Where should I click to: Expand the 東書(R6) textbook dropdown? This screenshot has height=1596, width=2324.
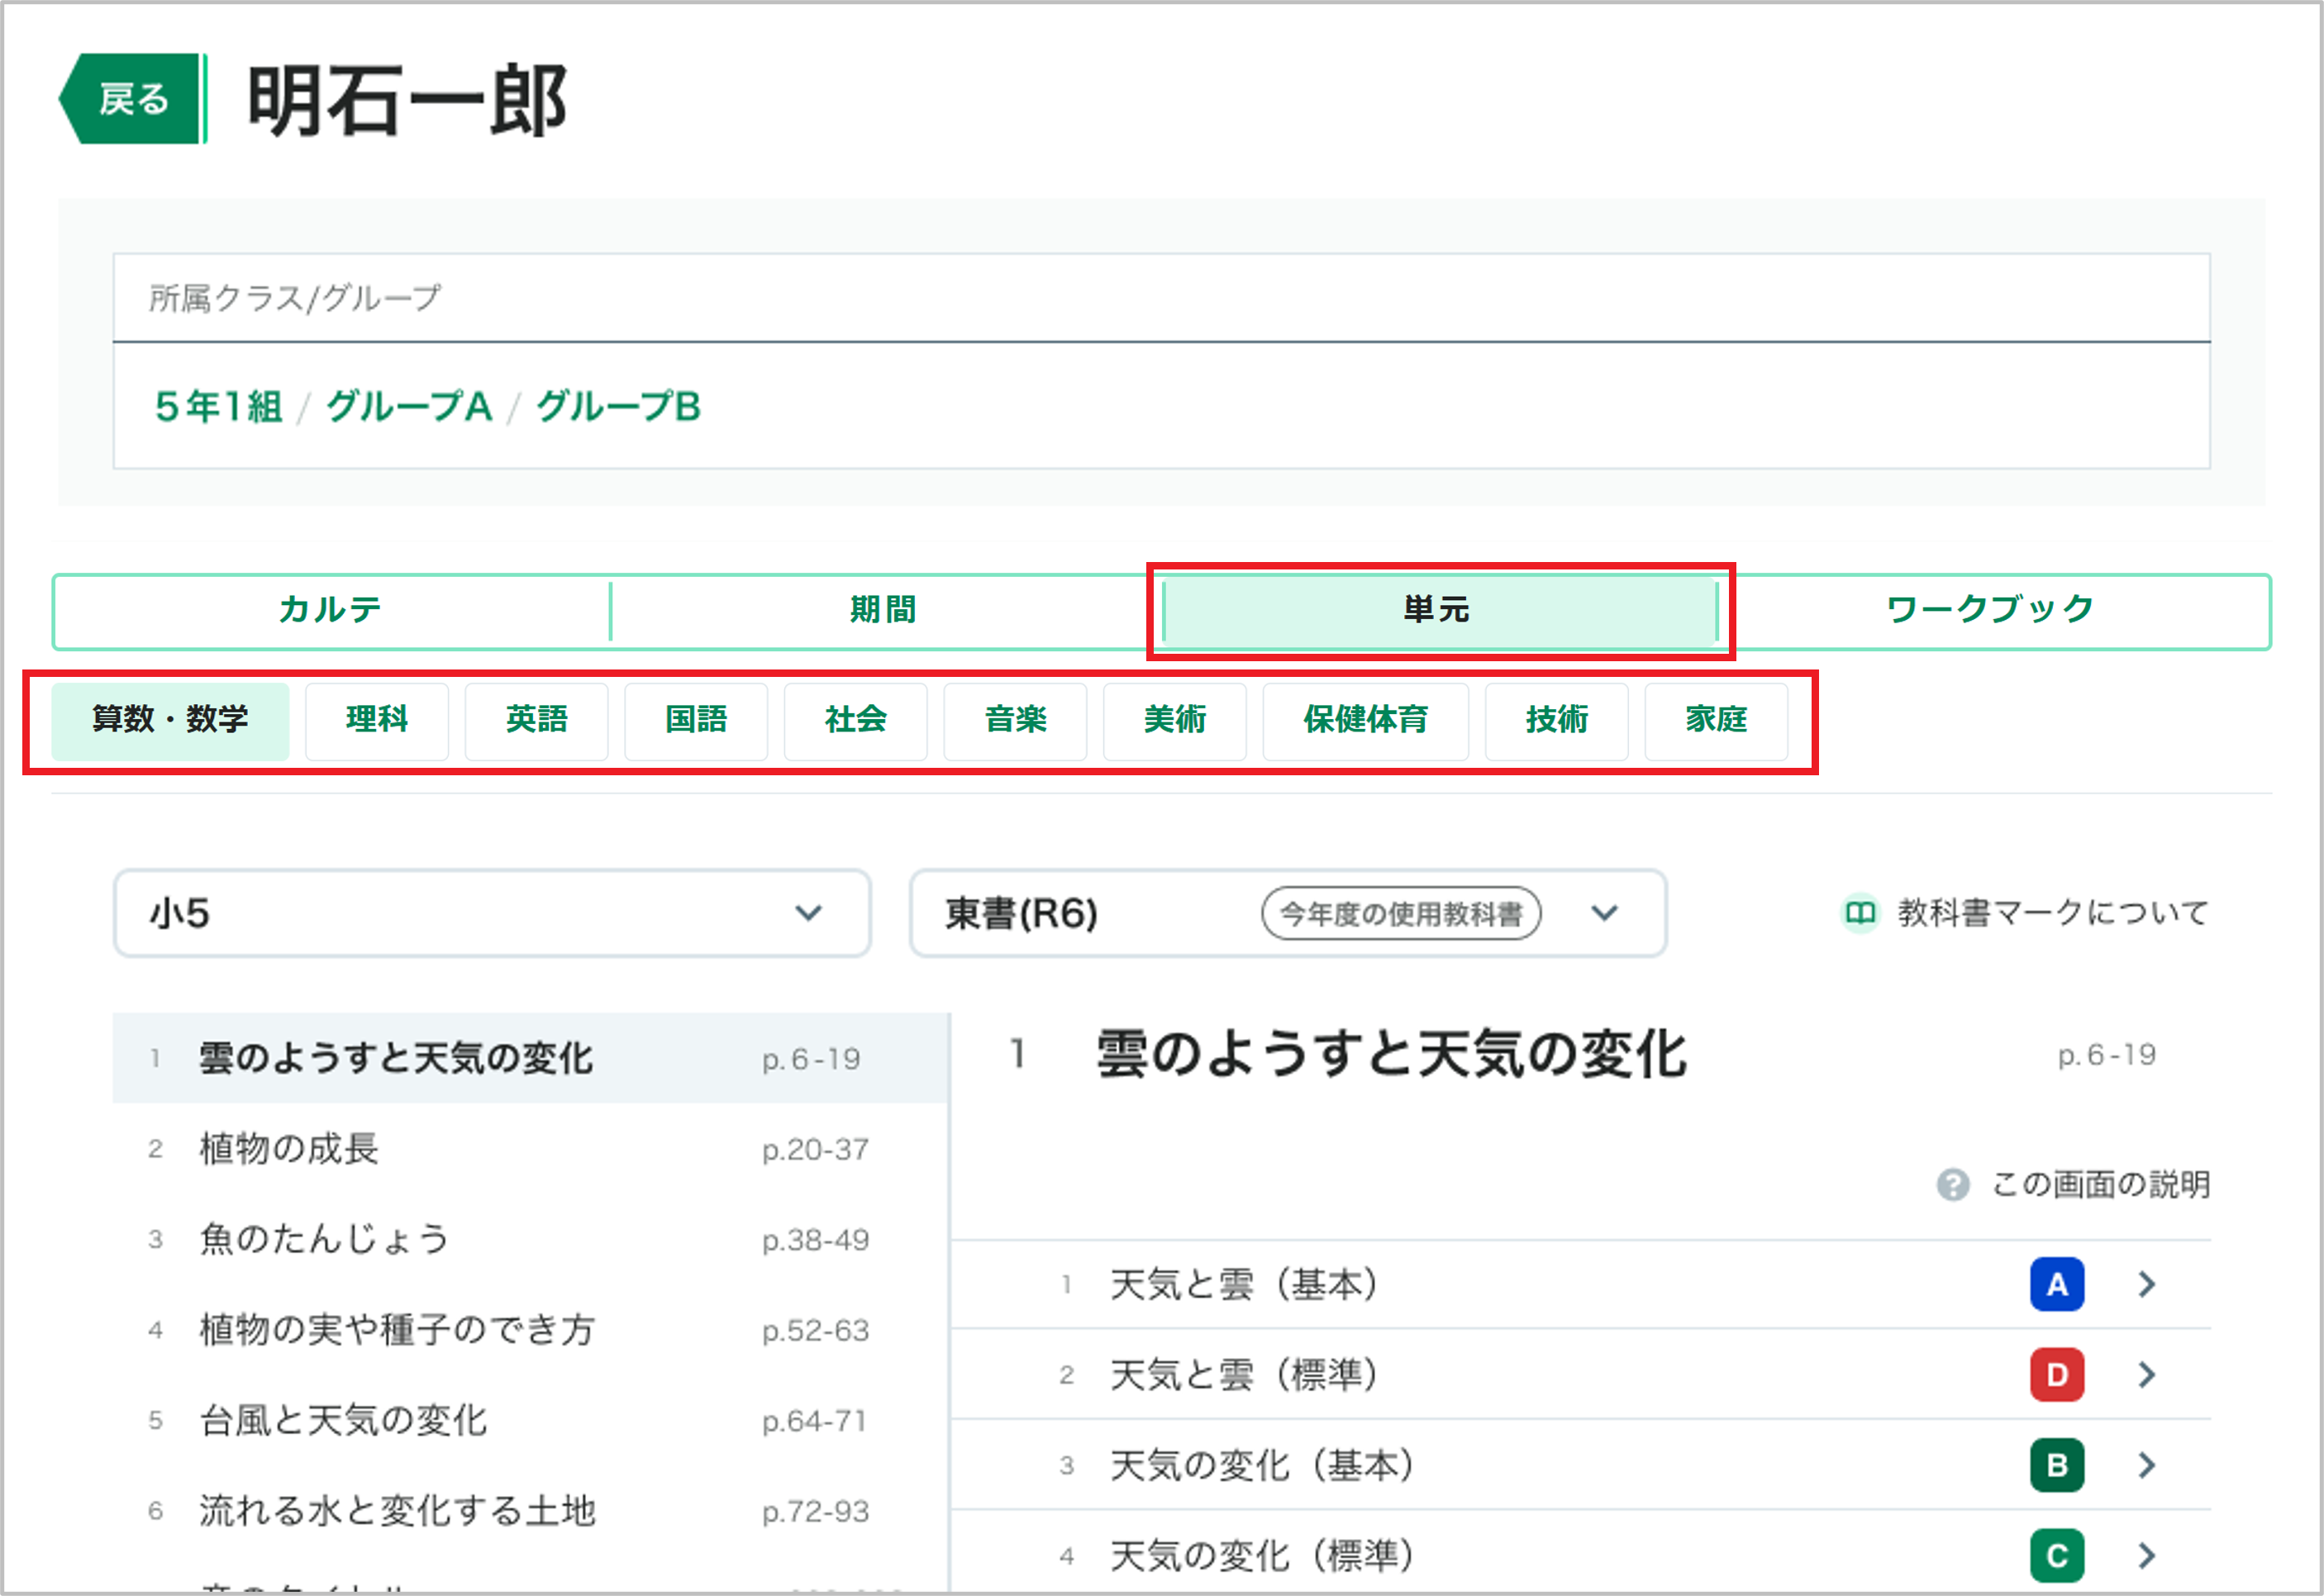(1288, 913)
